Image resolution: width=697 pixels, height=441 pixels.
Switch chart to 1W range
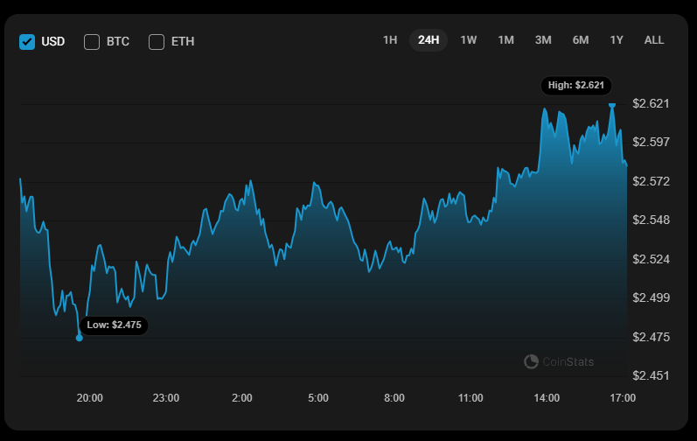[x=469, y=39]
